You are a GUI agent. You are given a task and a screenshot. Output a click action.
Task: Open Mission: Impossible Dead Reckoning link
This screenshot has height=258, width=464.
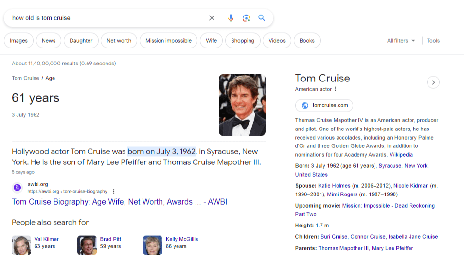coord(365,210)
